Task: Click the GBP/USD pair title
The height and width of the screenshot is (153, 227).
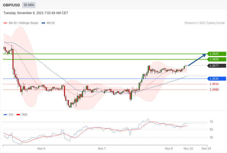Action: click(11, 5)
